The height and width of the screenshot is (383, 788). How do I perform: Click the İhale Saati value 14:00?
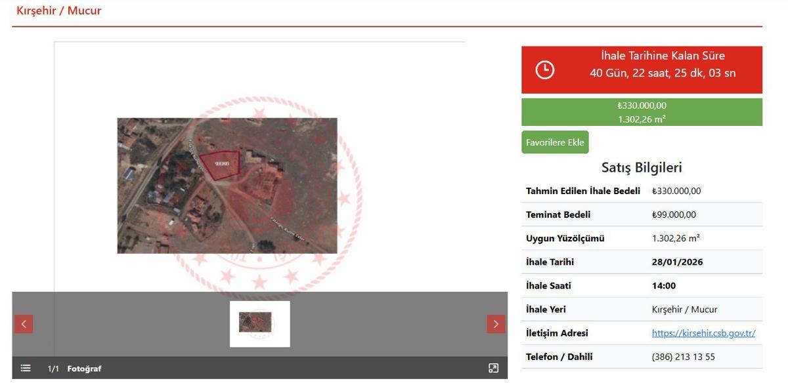pyautogui.click(x=663, y=286)
